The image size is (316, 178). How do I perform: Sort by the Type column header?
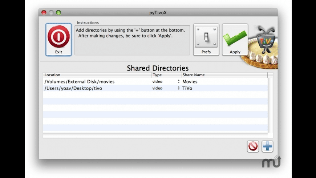[166, 75]
